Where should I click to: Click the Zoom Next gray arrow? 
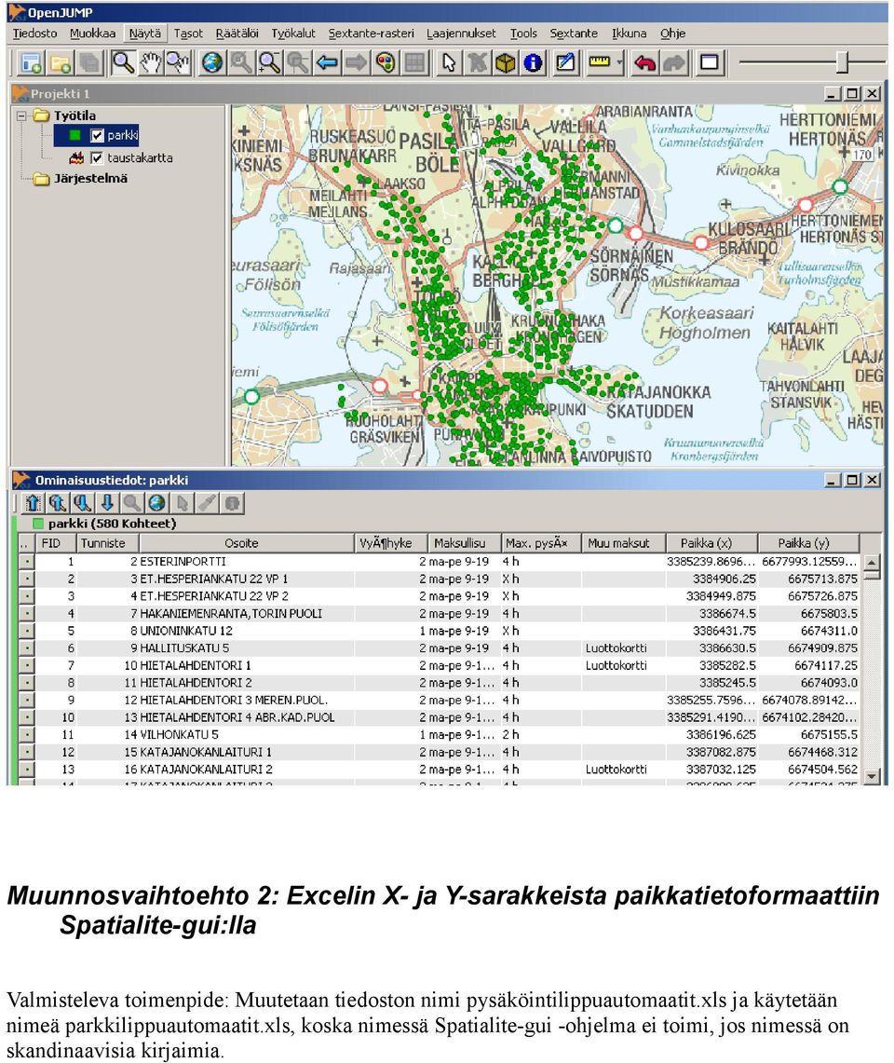click(x=356, y=63)
